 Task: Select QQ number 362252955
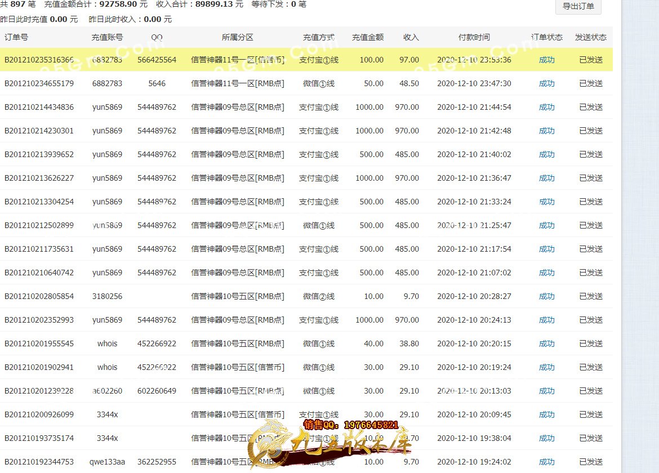click(x=157, y=462)
